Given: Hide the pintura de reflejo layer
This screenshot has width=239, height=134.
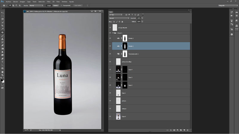Looking at the screenshot, I should click(x=110, y=62).
